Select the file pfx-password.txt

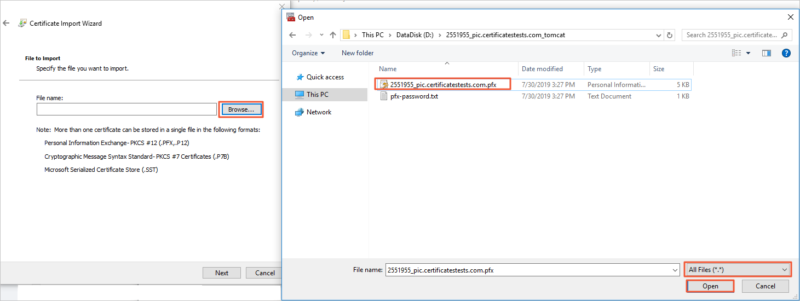(414, 96)
